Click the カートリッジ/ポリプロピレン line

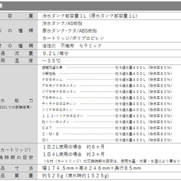pos(73,38)
